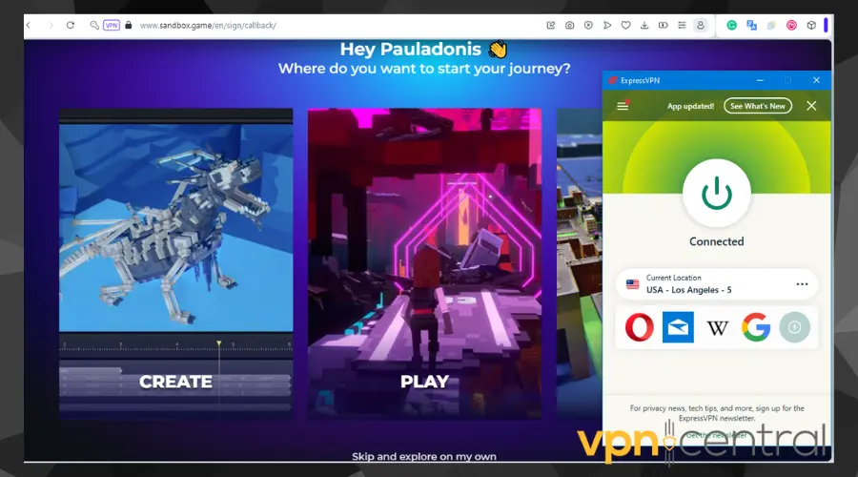This screenshot has width=858, height=477.
Task: Minimize the ExpressVPN window
Action: [x=760, y=80]
